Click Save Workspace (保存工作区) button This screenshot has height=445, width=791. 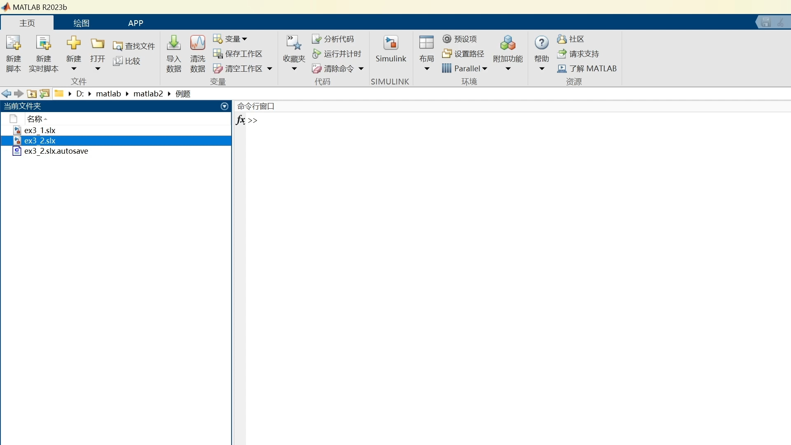coord(238,54)
